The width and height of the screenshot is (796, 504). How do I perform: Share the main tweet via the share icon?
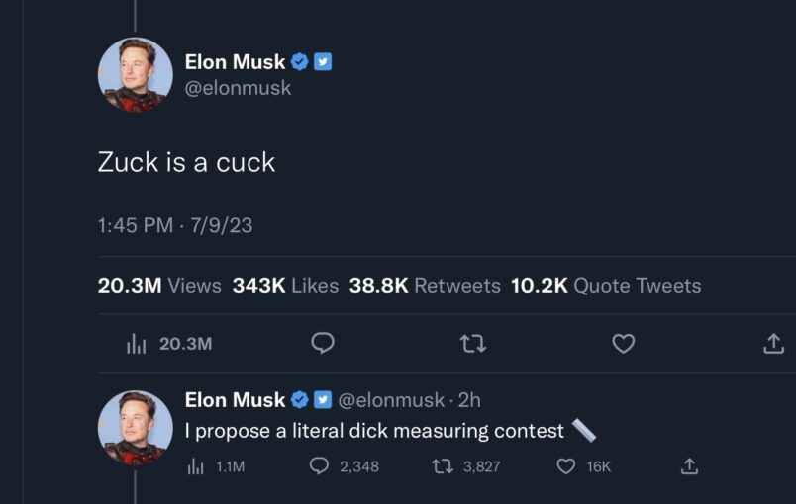pyautogui.click(x=774, y=343)
